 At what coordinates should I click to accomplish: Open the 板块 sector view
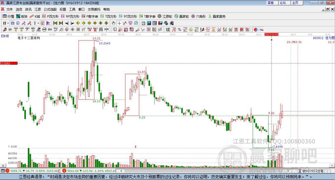point(22,16)
